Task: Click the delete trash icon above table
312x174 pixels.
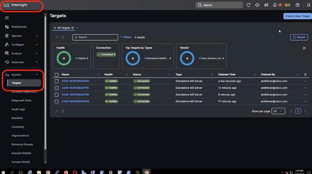Action: coord(63,37)
